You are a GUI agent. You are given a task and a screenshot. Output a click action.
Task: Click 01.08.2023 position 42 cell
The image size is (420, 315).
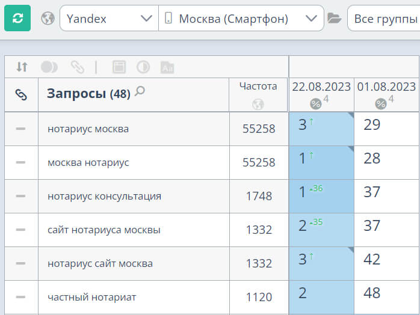click(386, 264)
